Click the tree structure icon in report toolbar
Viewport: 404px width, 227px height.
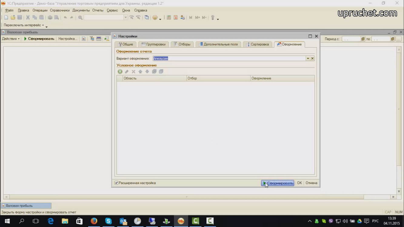(x=92, y=39)
